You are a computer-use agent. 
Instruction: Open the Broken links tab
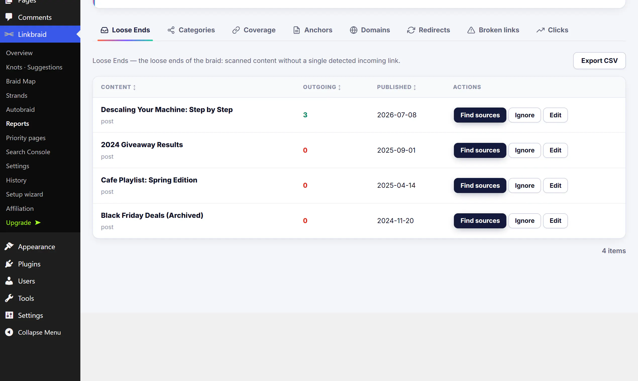[493, 30]
